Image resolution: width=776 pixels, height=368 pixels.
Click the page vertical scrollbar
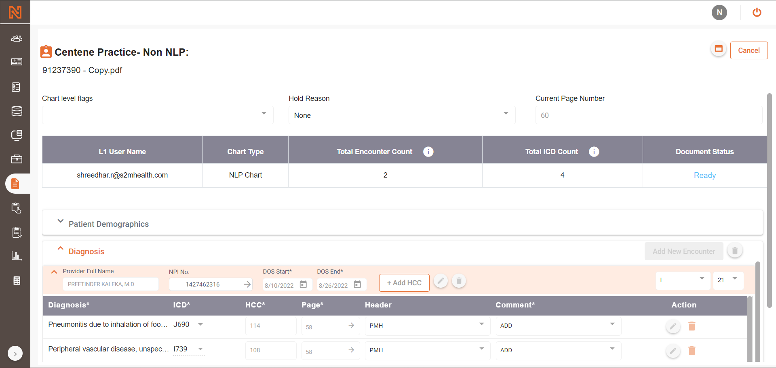[x=770, y=201]
